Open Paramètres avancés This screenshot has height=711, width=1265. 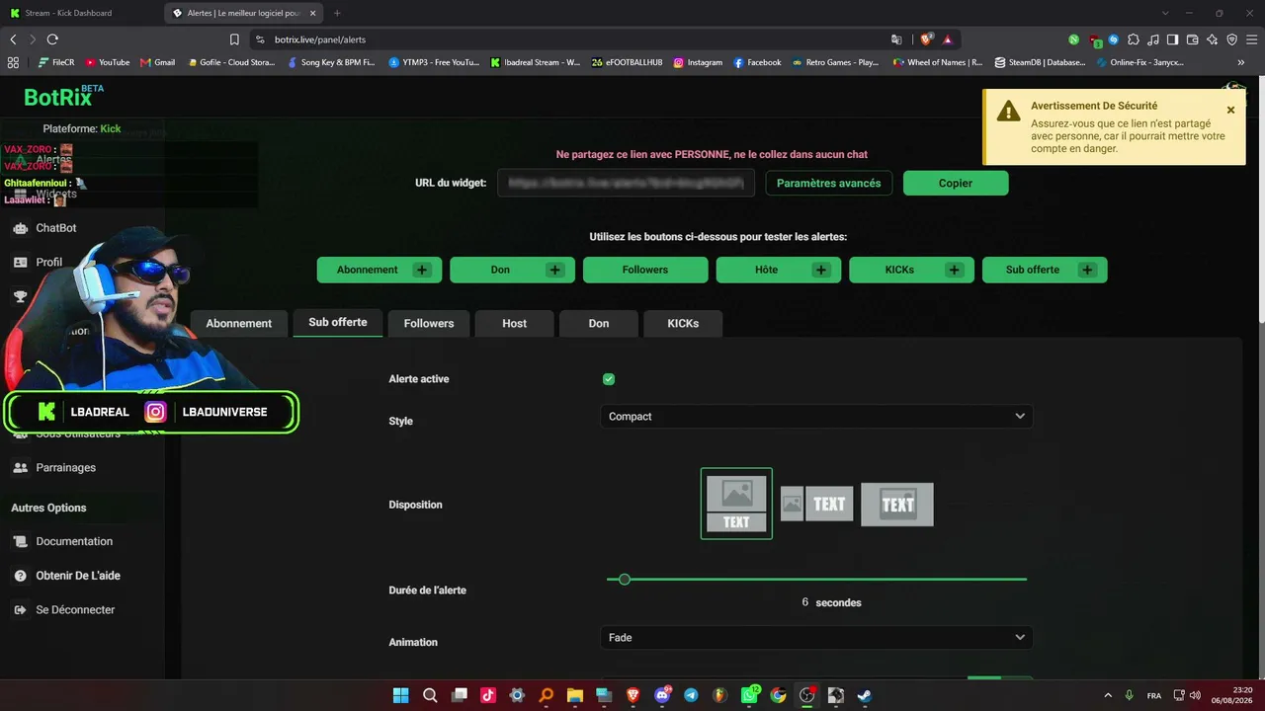point(828,184)
